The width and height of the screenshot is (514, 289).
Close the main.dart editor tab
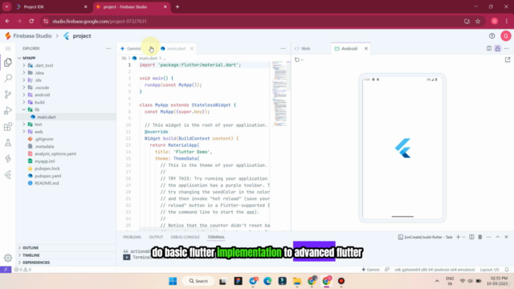[x=192, y=48]
